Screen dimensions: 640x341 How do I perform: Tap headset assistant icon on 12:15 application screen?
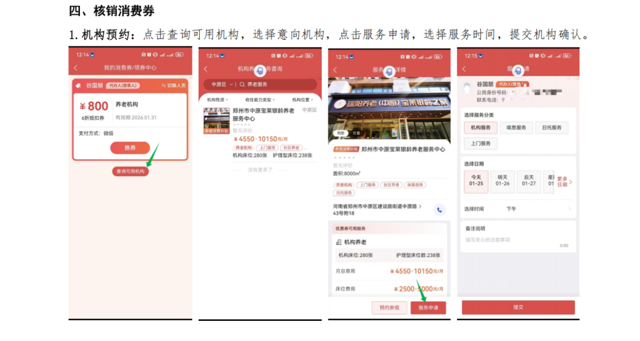click(517, 71)
